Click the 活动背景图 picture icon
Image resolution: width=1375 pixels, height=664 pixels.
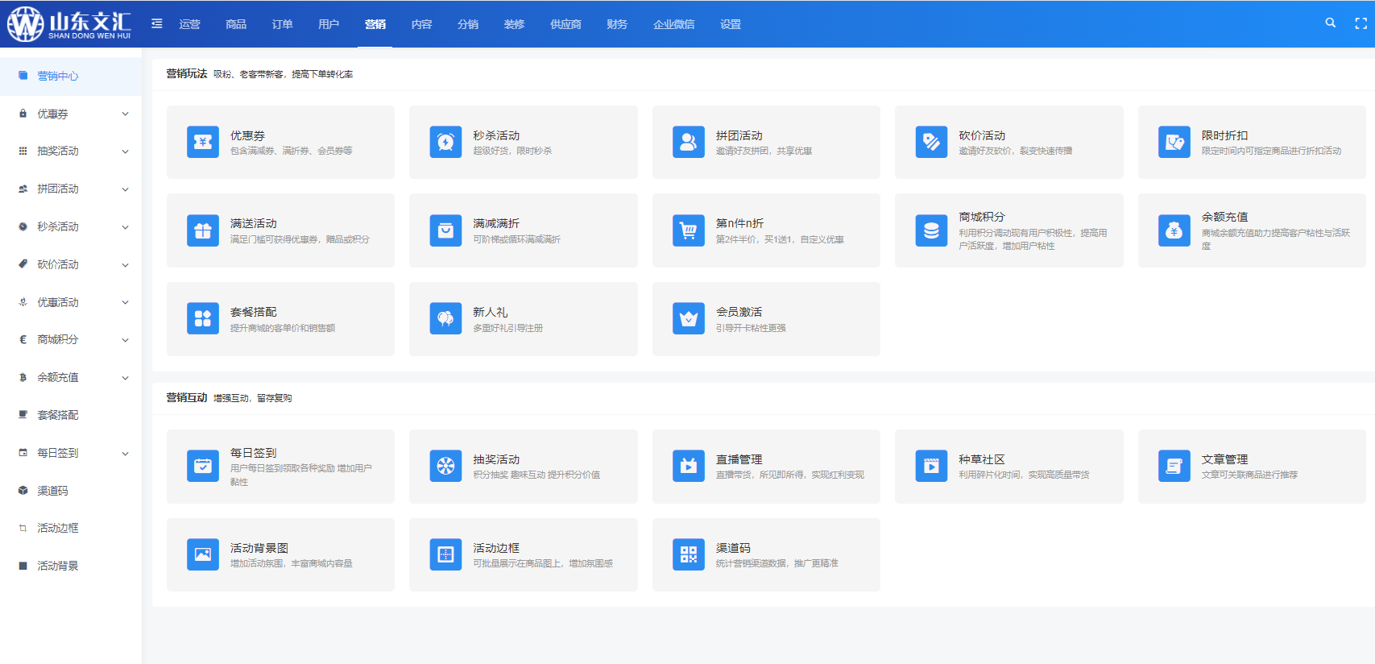(x=203, y=554)
